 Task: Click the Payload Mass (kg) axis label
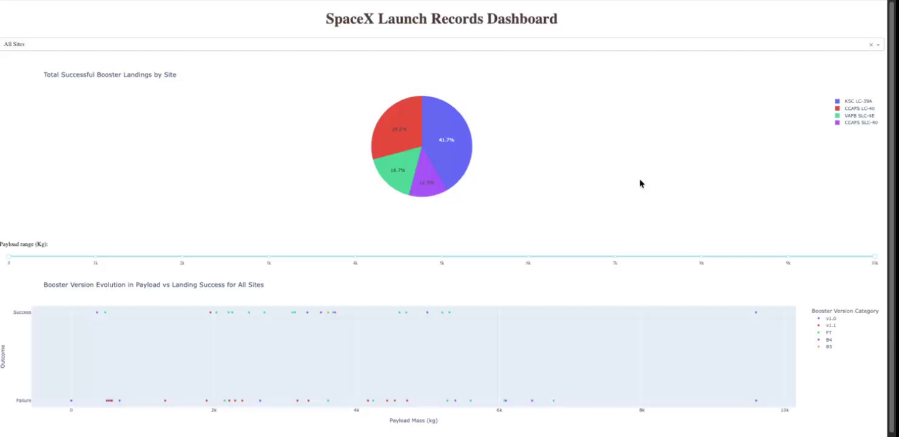pyautogui.click(x=414, y=420)
